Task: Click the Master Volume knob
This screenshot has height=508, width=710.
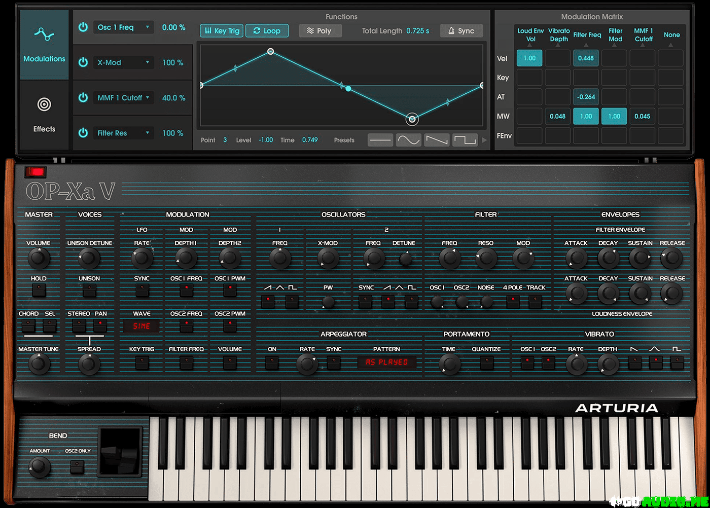Action: 37,259
